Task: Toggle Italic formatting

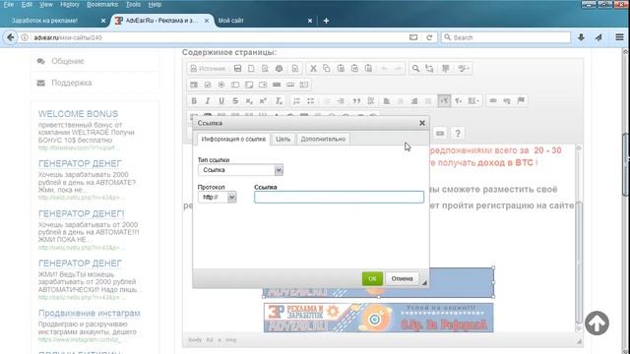Action: [x=208, y=100]
